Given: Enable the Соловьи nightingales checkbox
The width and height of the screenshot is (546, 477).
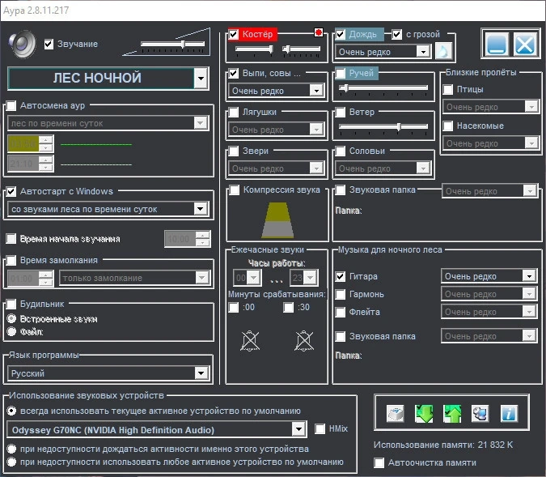Looking at the screenshot, I should [341, 151].
